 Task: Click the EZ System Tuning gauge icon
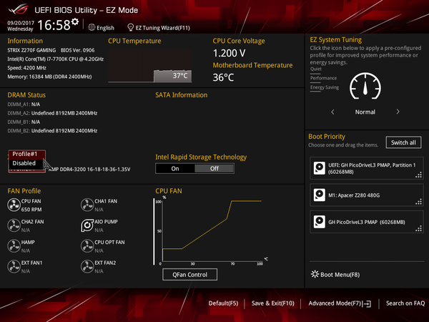point(365,87)
